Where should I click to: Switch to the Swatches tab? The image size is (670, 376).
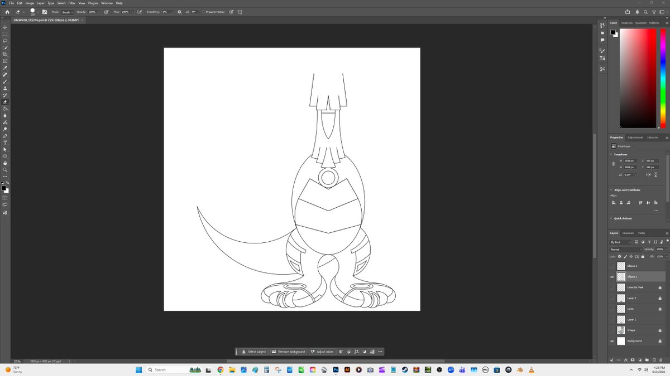pyautogui.click(x=626, y=23)
